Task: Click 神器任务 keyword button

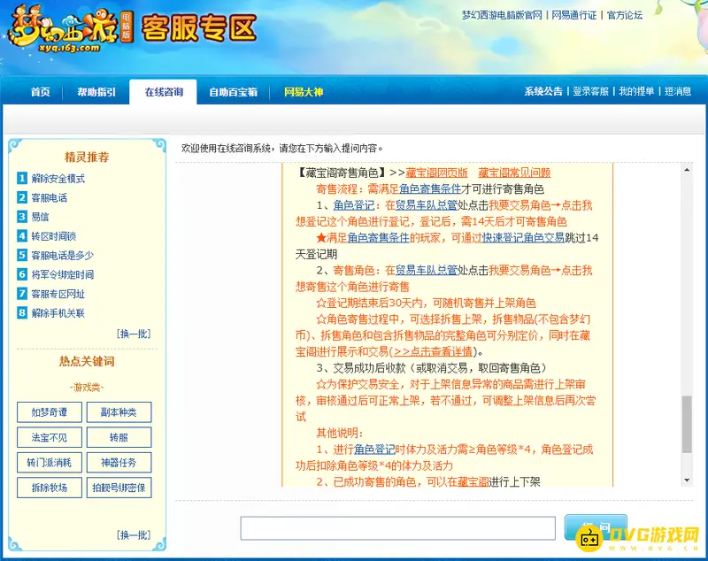Action: tap(119, 463)
